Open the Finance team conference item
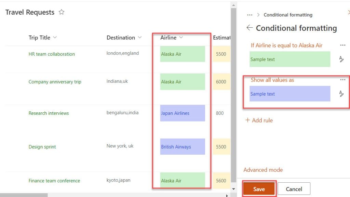The width and height of the screenshot is (350, 197). click(54, 181)
